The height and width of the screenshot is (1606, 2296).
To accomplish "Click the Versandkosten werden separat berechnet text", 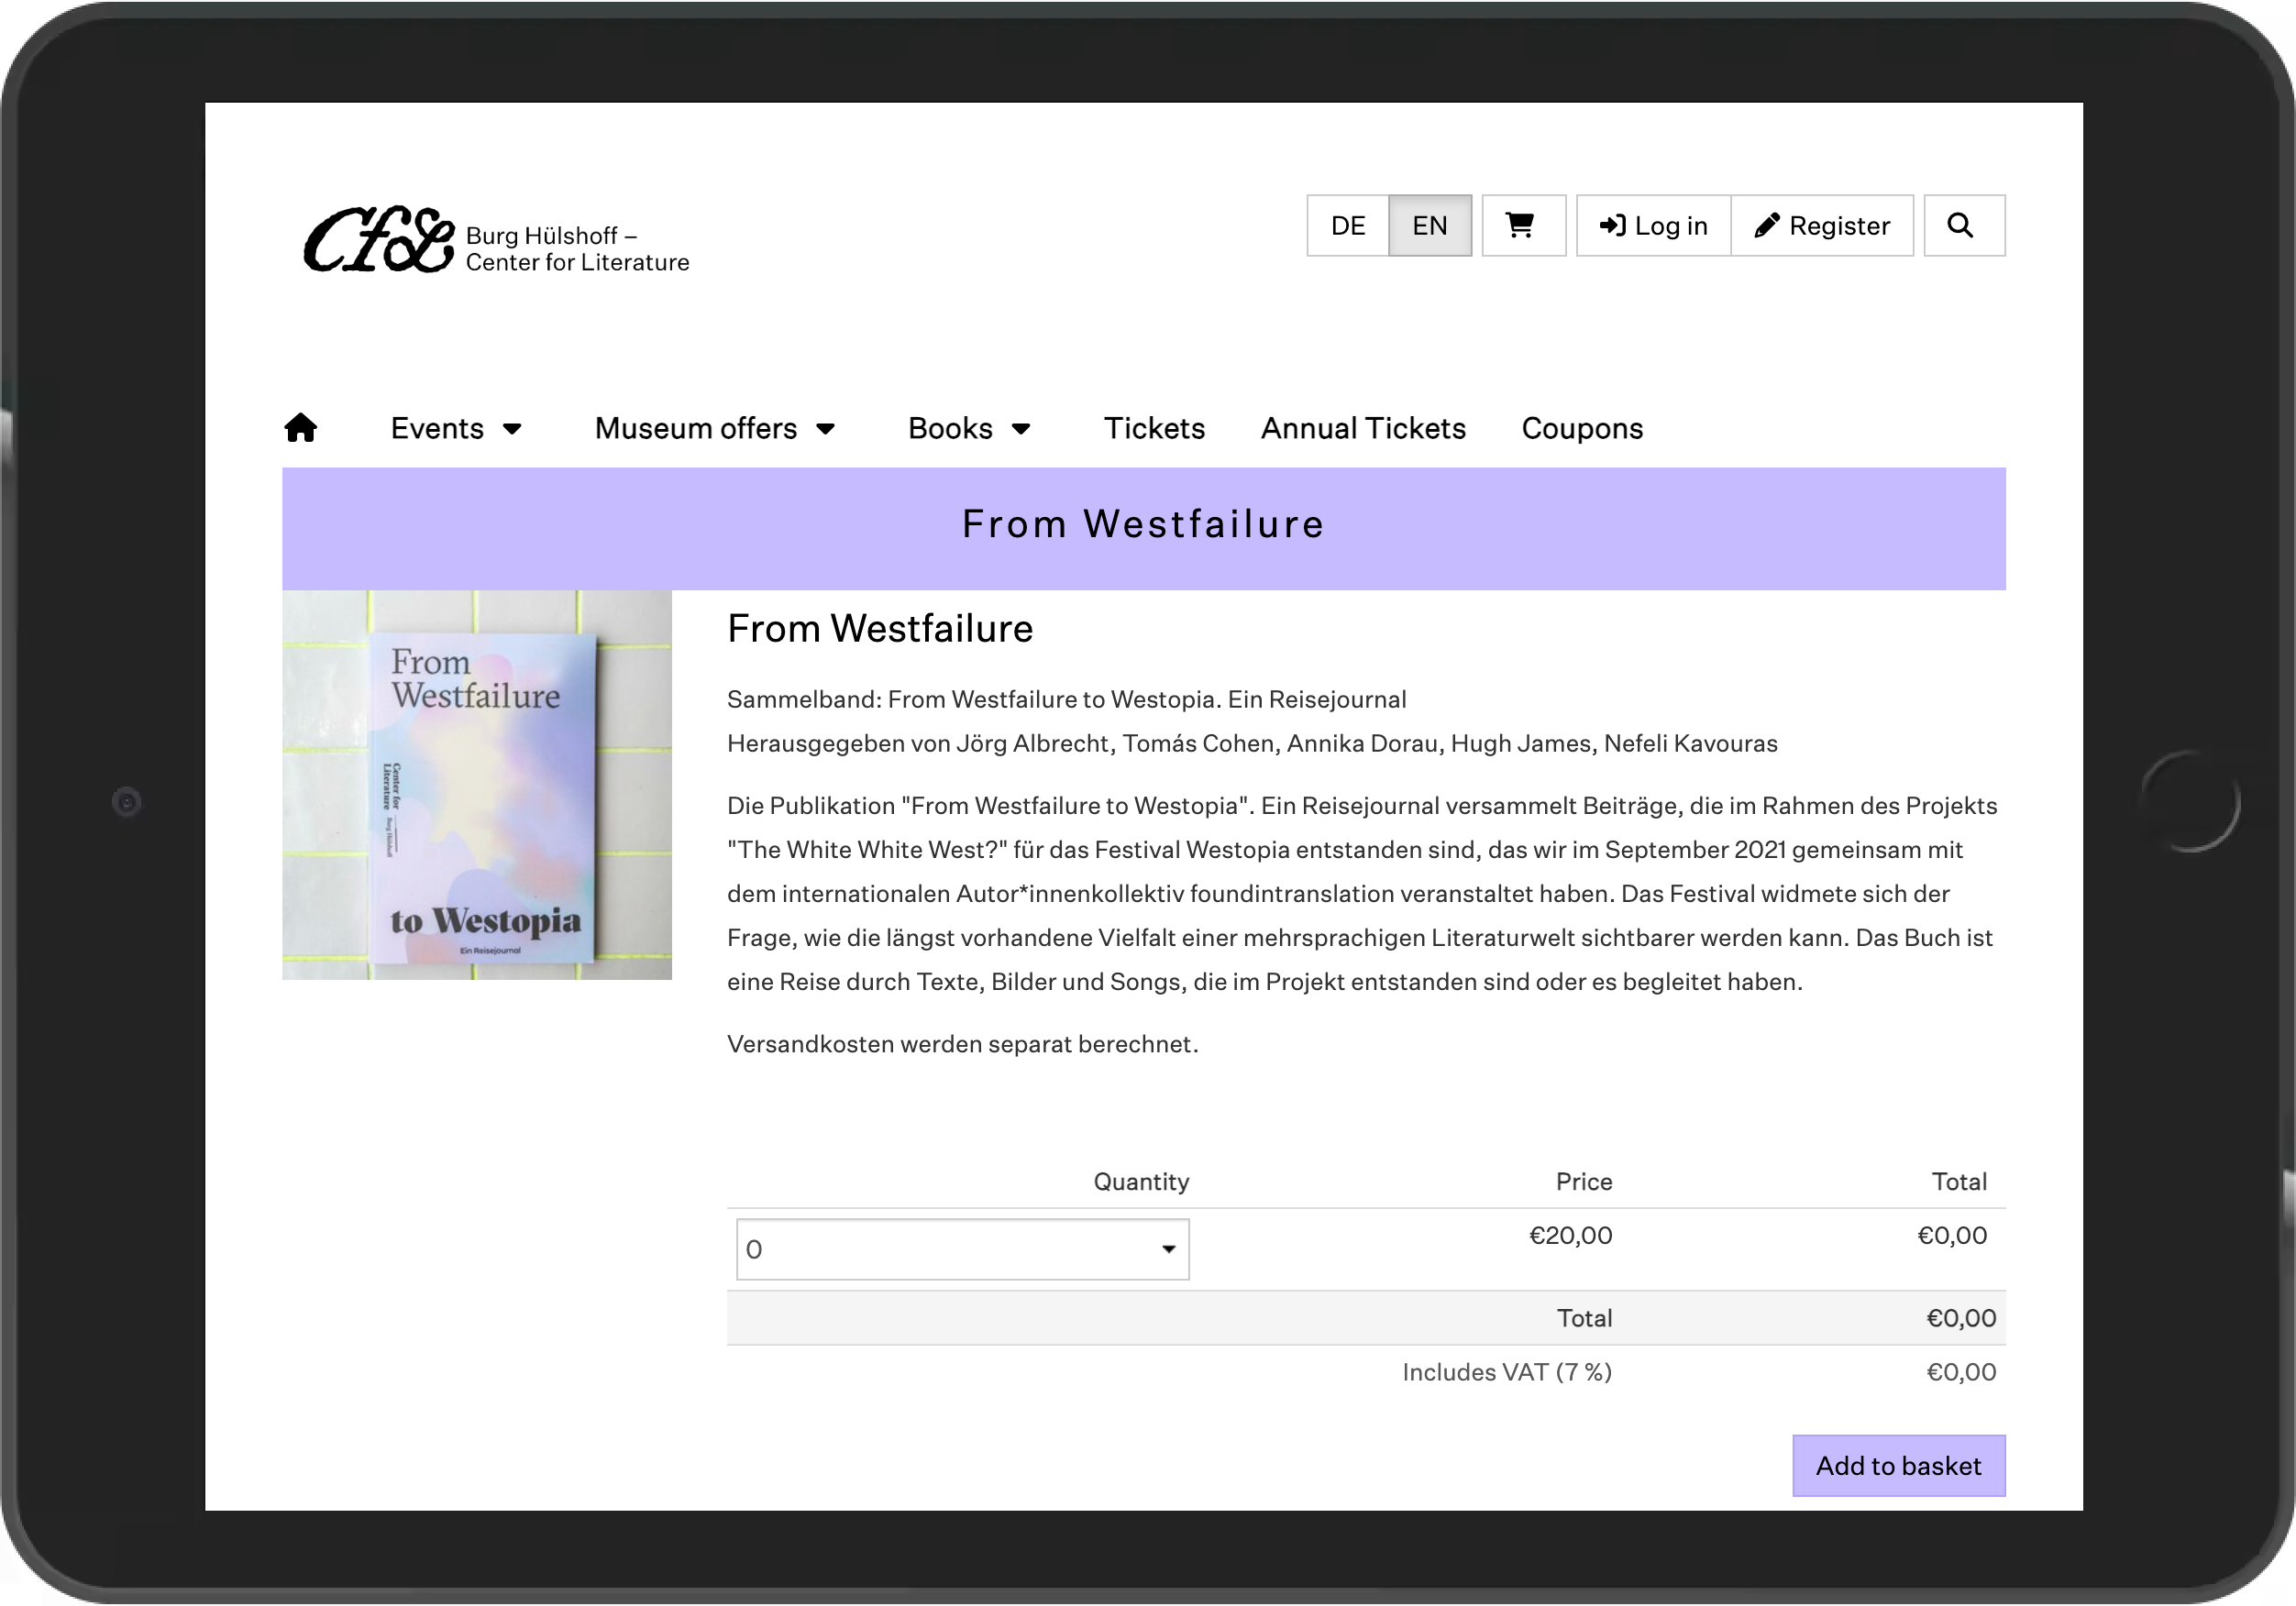I will (x=962, y=1044).
